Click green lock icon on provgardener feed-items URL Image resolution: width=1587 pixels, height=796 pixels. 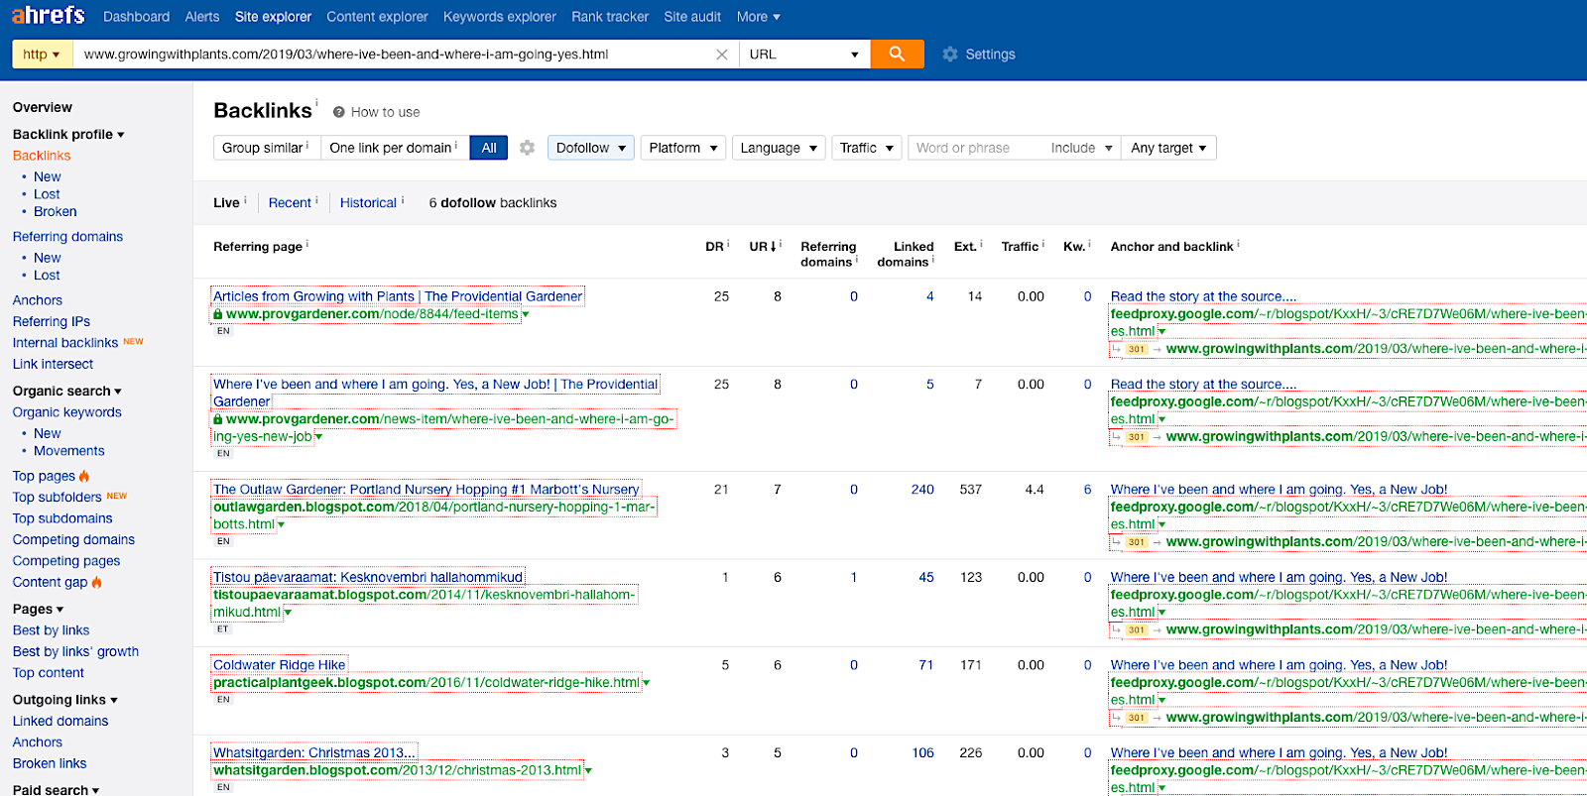217,314
